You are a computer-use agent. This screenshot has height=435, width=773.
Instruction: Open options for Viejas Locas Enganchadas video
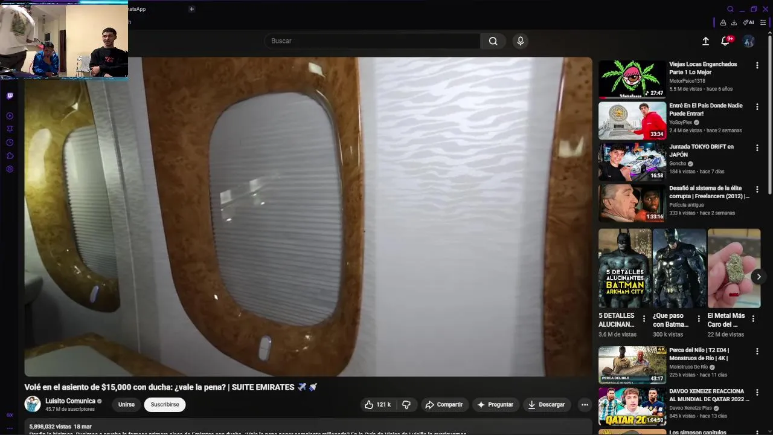click(x=757, y=65)
